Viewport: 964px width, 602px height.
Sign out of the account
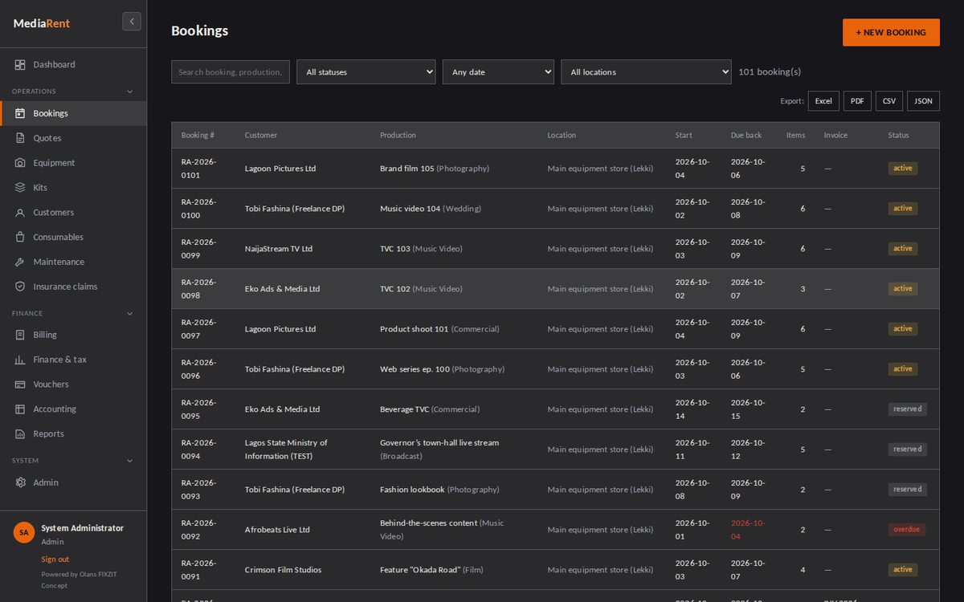[55, 559]
